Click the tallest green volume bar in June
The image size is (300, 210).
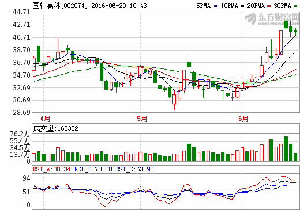286,148
